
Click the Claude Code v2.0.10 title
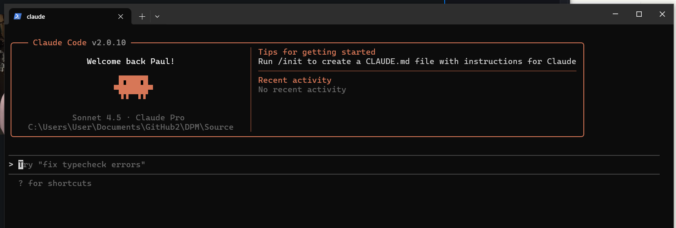click(79, 42)
